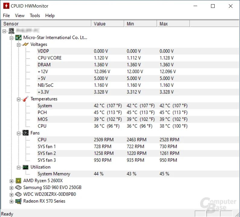Select the SYS fan 1 row

[138, 147]
